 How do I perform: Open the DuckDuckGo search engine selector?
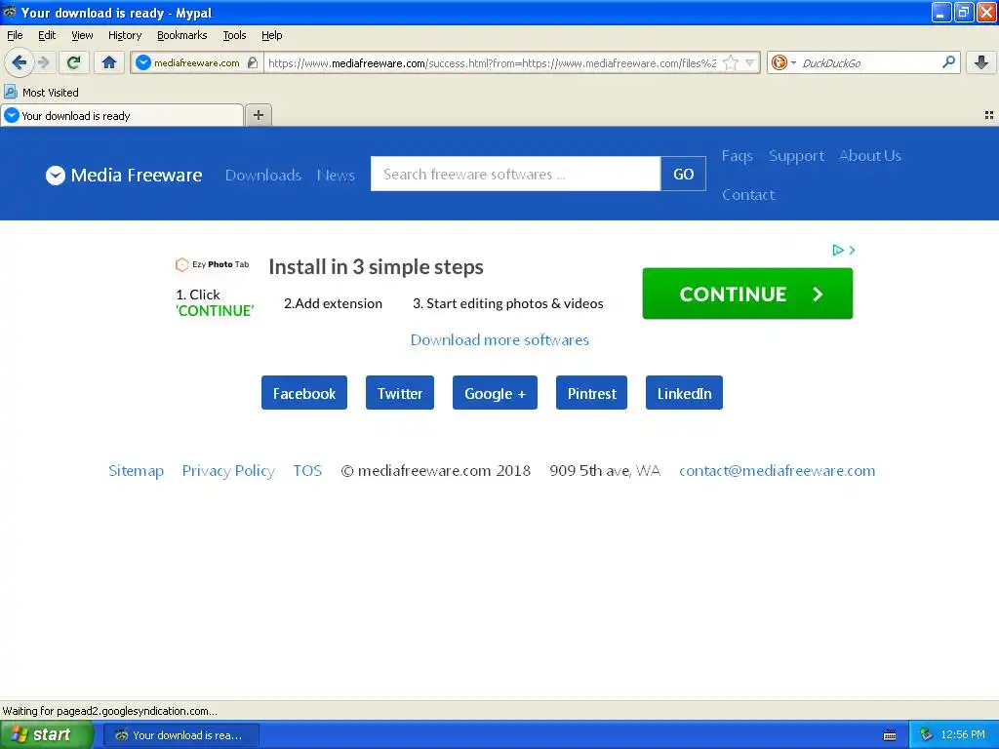[783, 62]
